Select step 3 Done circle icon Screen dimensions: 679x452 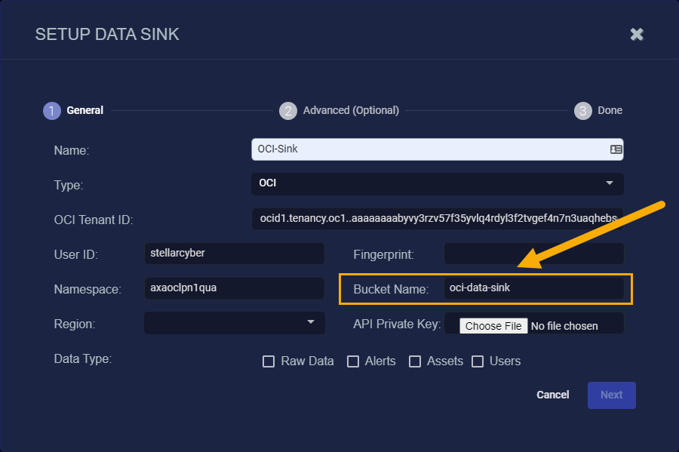point(583,111)
